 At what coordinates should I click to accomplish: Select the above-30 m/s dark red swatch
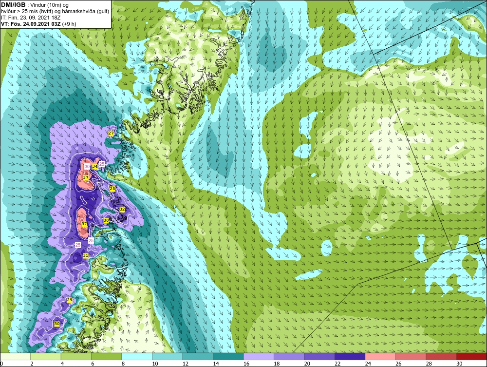[x=472, y=356]
